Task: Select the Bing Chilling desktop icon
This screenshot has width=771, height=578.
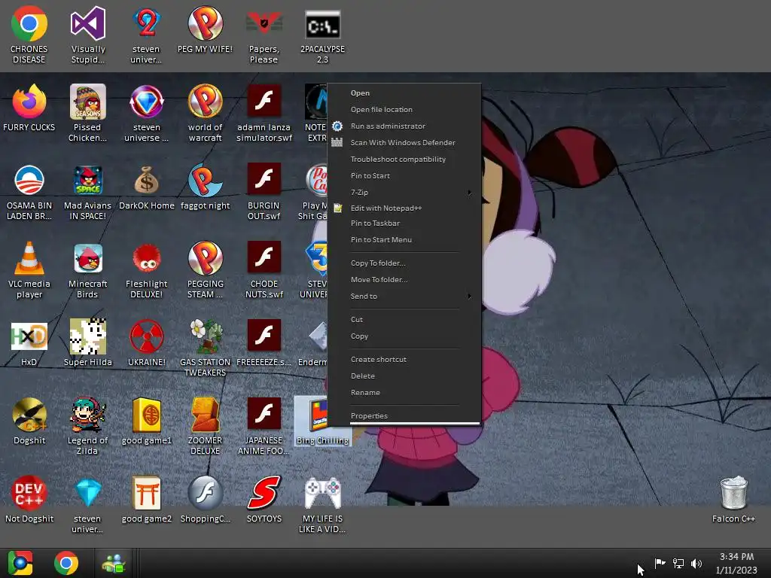Action: [x=311, y=421]
